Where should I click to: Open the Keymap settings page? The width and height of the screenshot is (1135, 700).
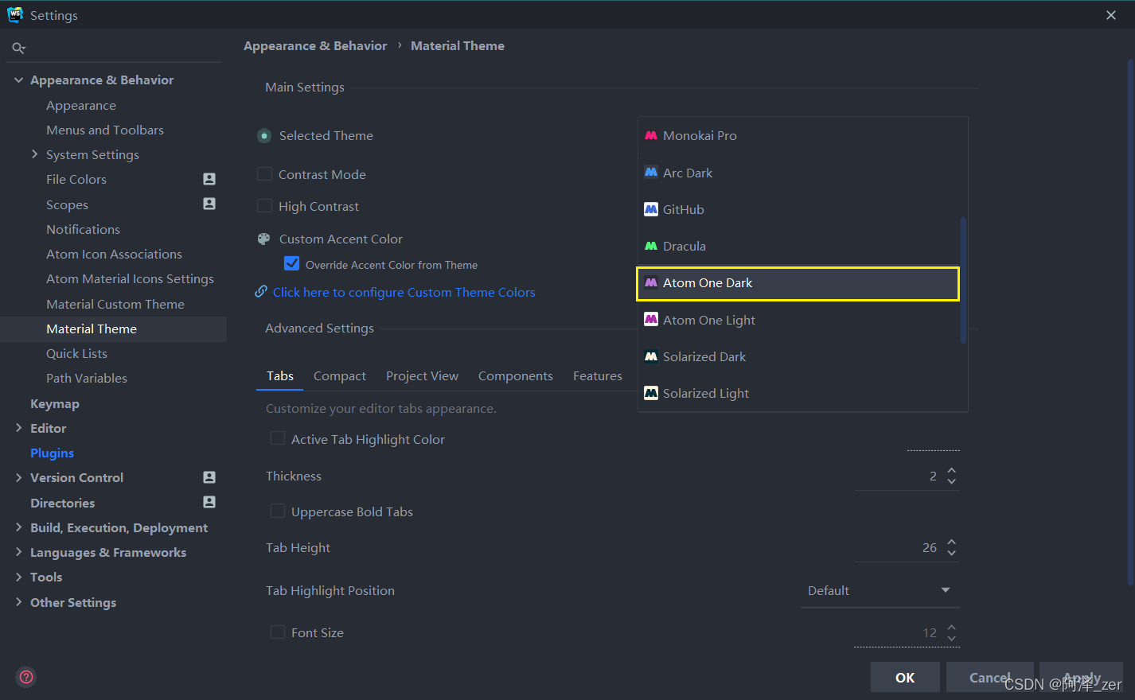click(55, 403)
